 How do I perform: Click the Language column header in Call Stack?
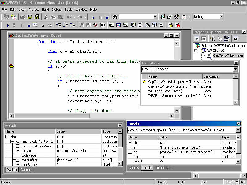[218, 76]
